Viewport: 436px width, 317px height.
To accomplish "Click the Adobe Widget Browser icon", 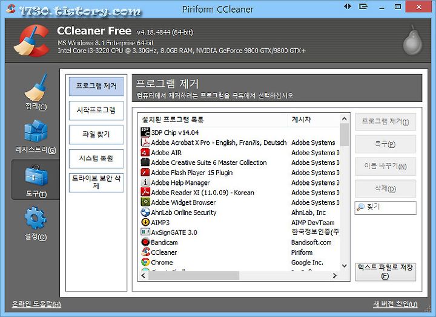I will coord(145,202).
